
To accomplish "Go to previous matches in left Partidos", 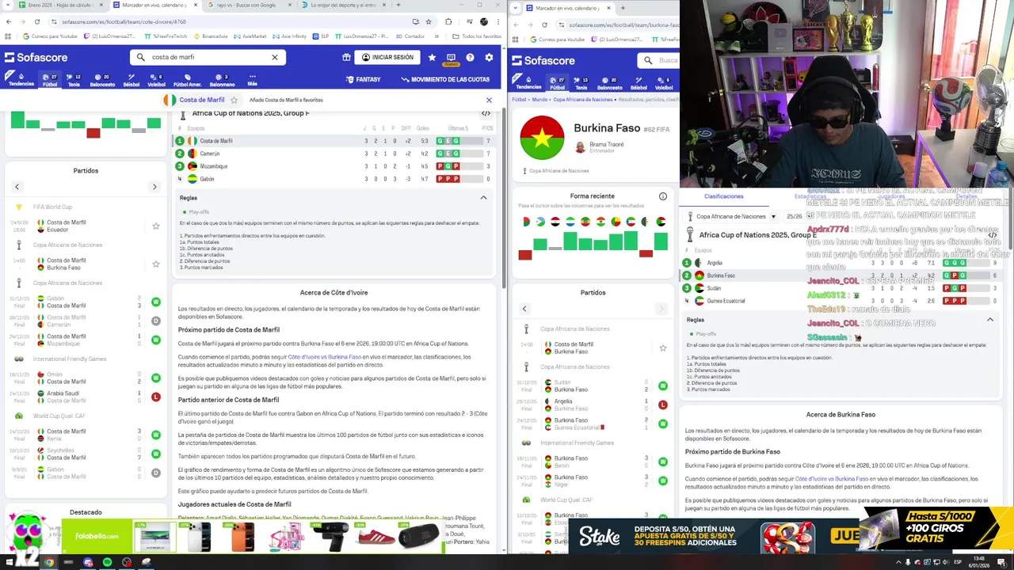I will [x=17, y=187].
